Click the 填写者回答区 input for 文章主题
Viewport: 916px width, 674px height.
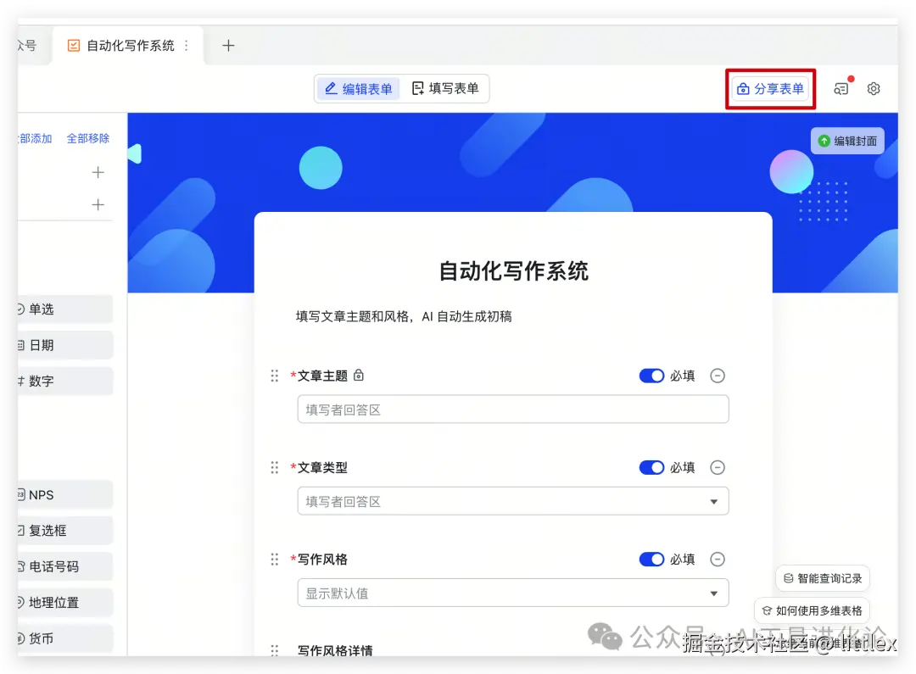coord(513,409)
